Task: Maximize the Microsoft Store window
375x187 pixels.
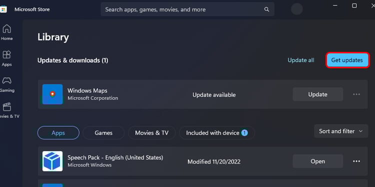Action: click(x=354, y=5)
